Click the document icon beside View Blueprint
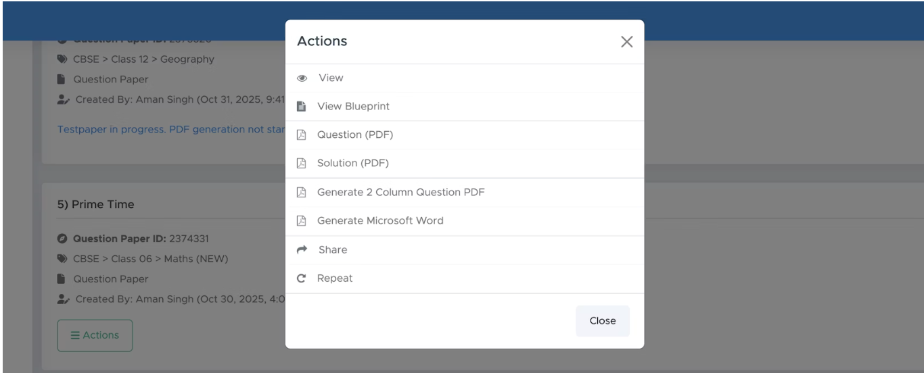The height and width of the screenshot is (373, 924). [302, 107]
